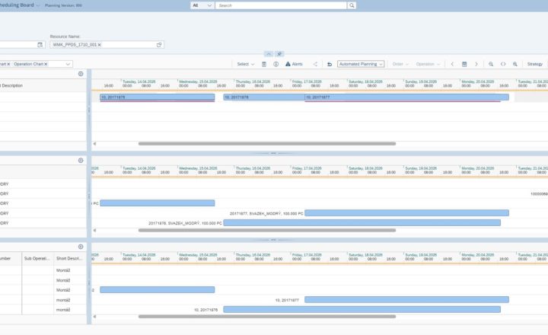Image resolution: width=548 pixels, height=335 pixels.
Task: Click the fit-to-width chart icon
Action: point(503,65)
